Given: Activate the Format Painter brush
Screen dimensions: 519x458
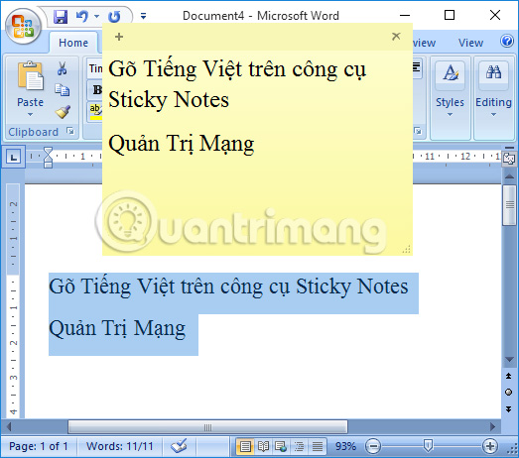Looking at the screenshot, I should click(63, 112).
